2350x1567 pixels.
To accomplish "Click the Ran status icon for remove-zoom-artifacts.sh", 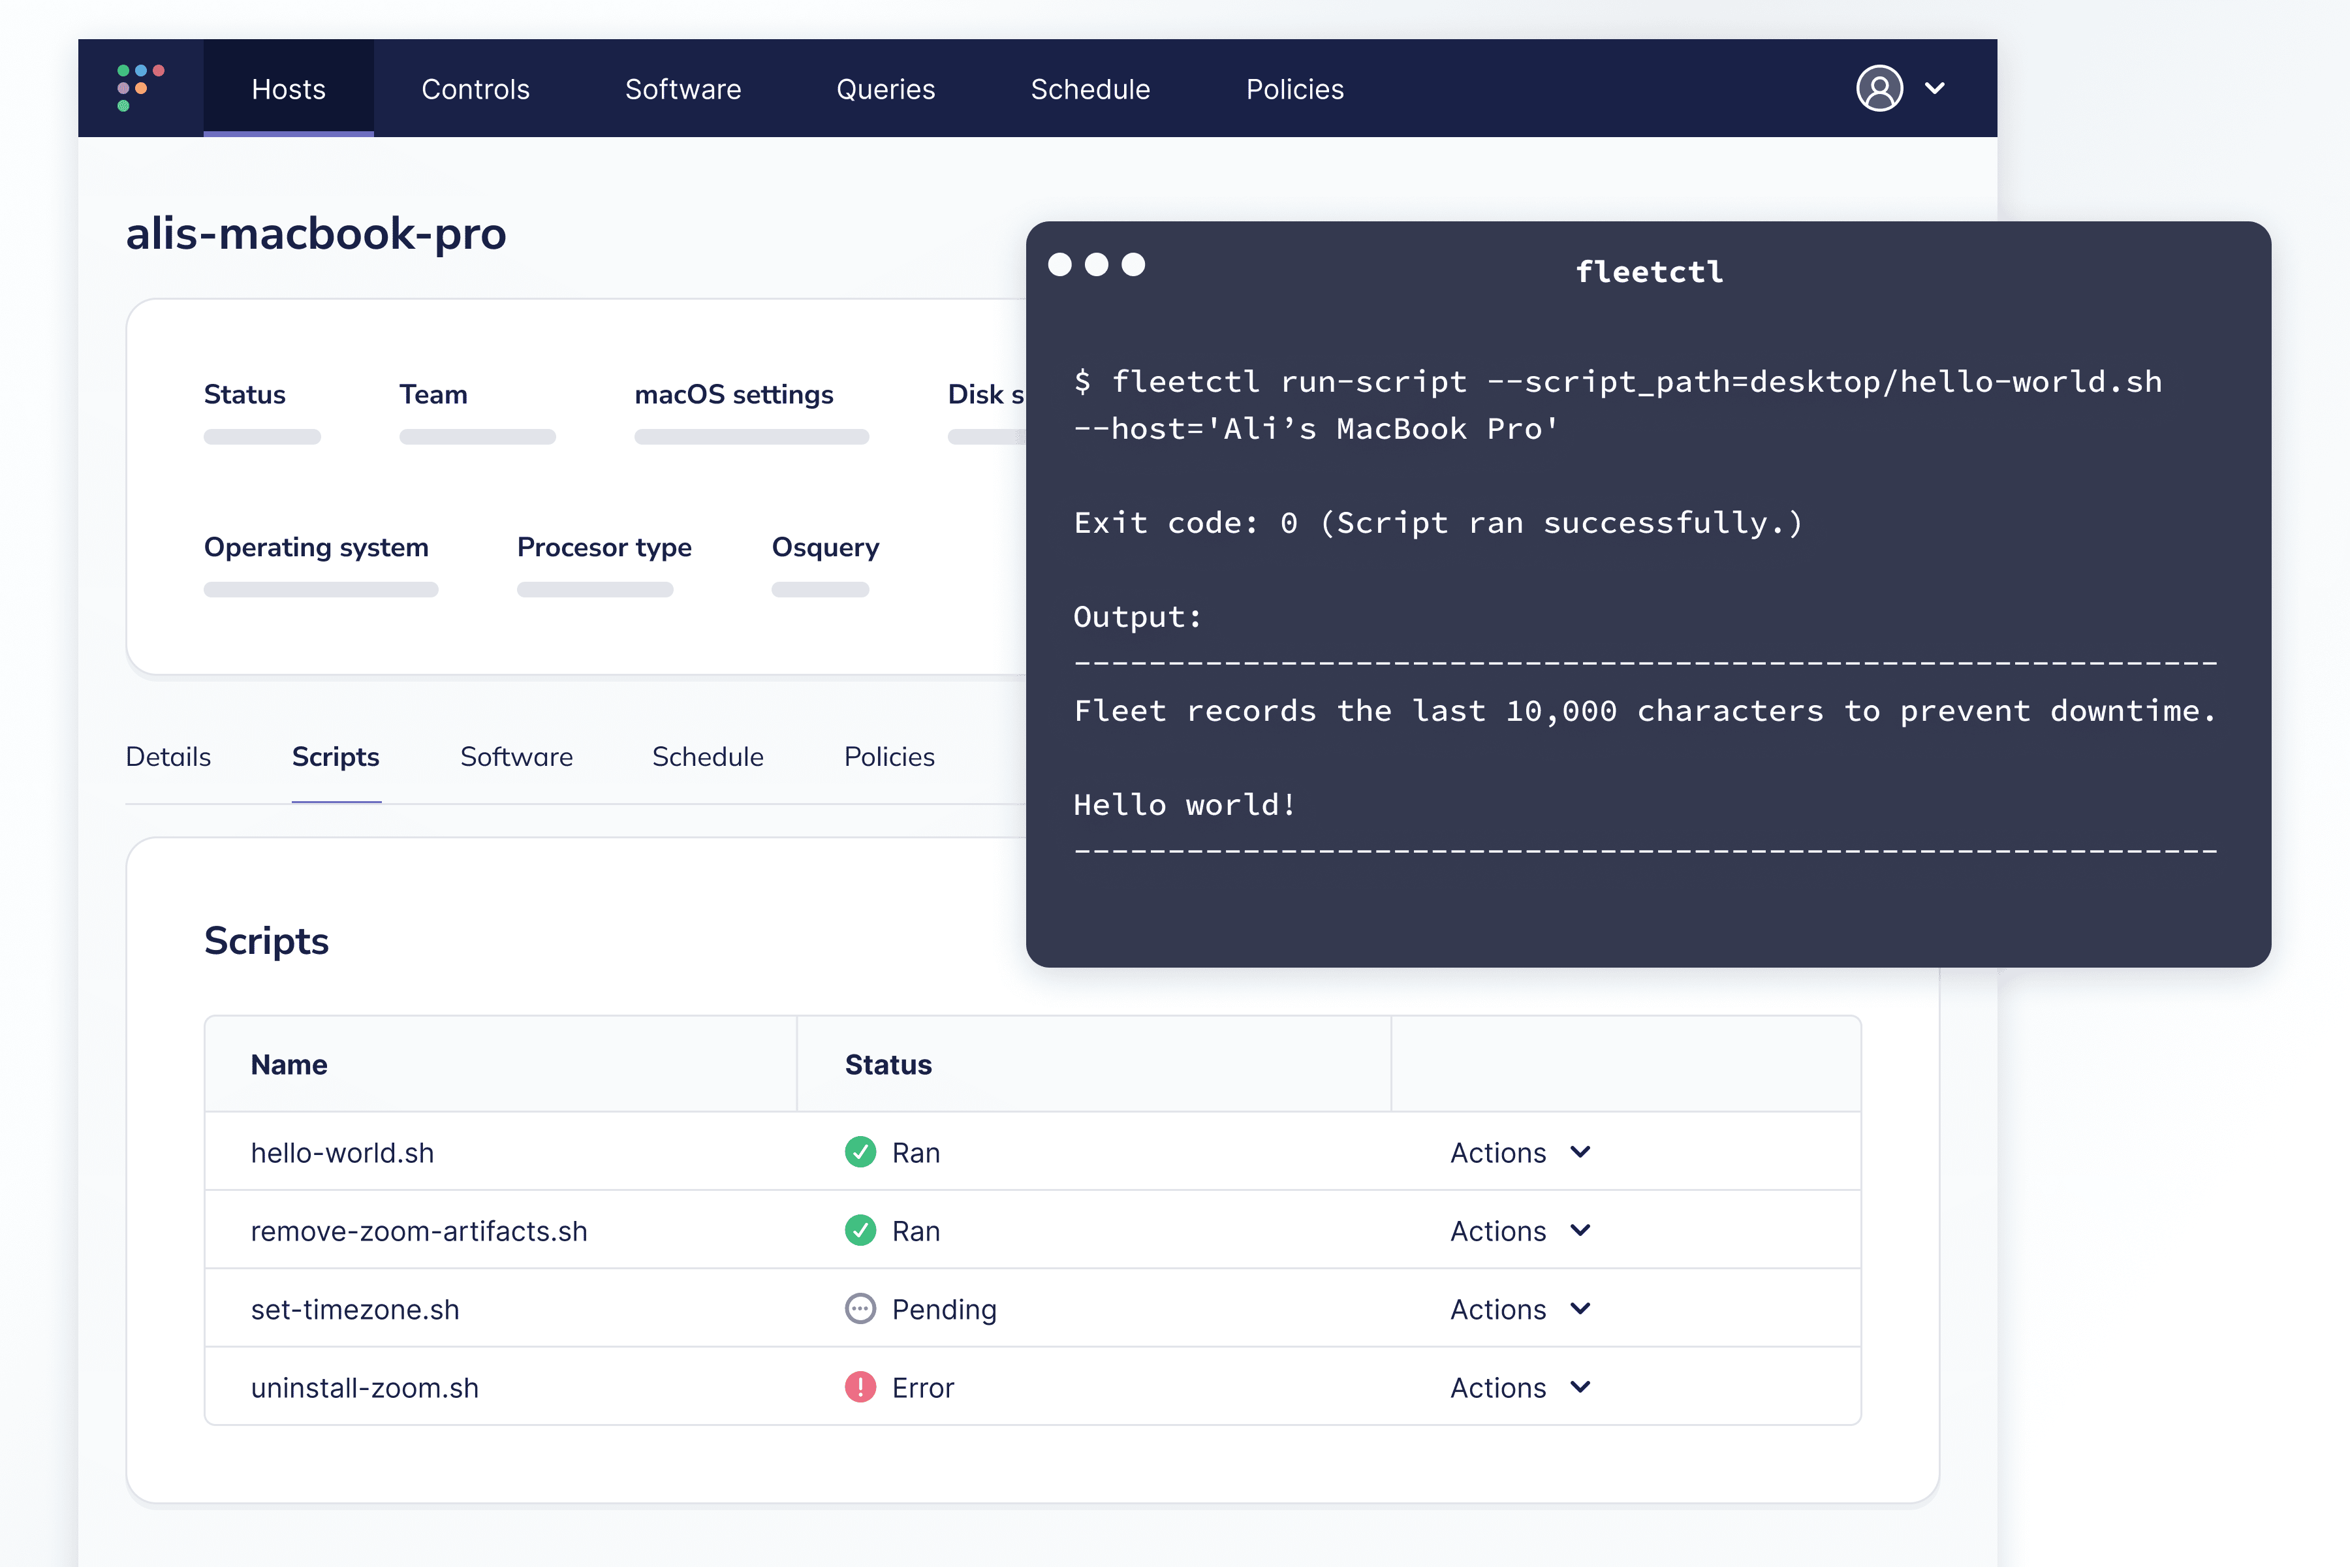I will click(x=860, y=1230).
